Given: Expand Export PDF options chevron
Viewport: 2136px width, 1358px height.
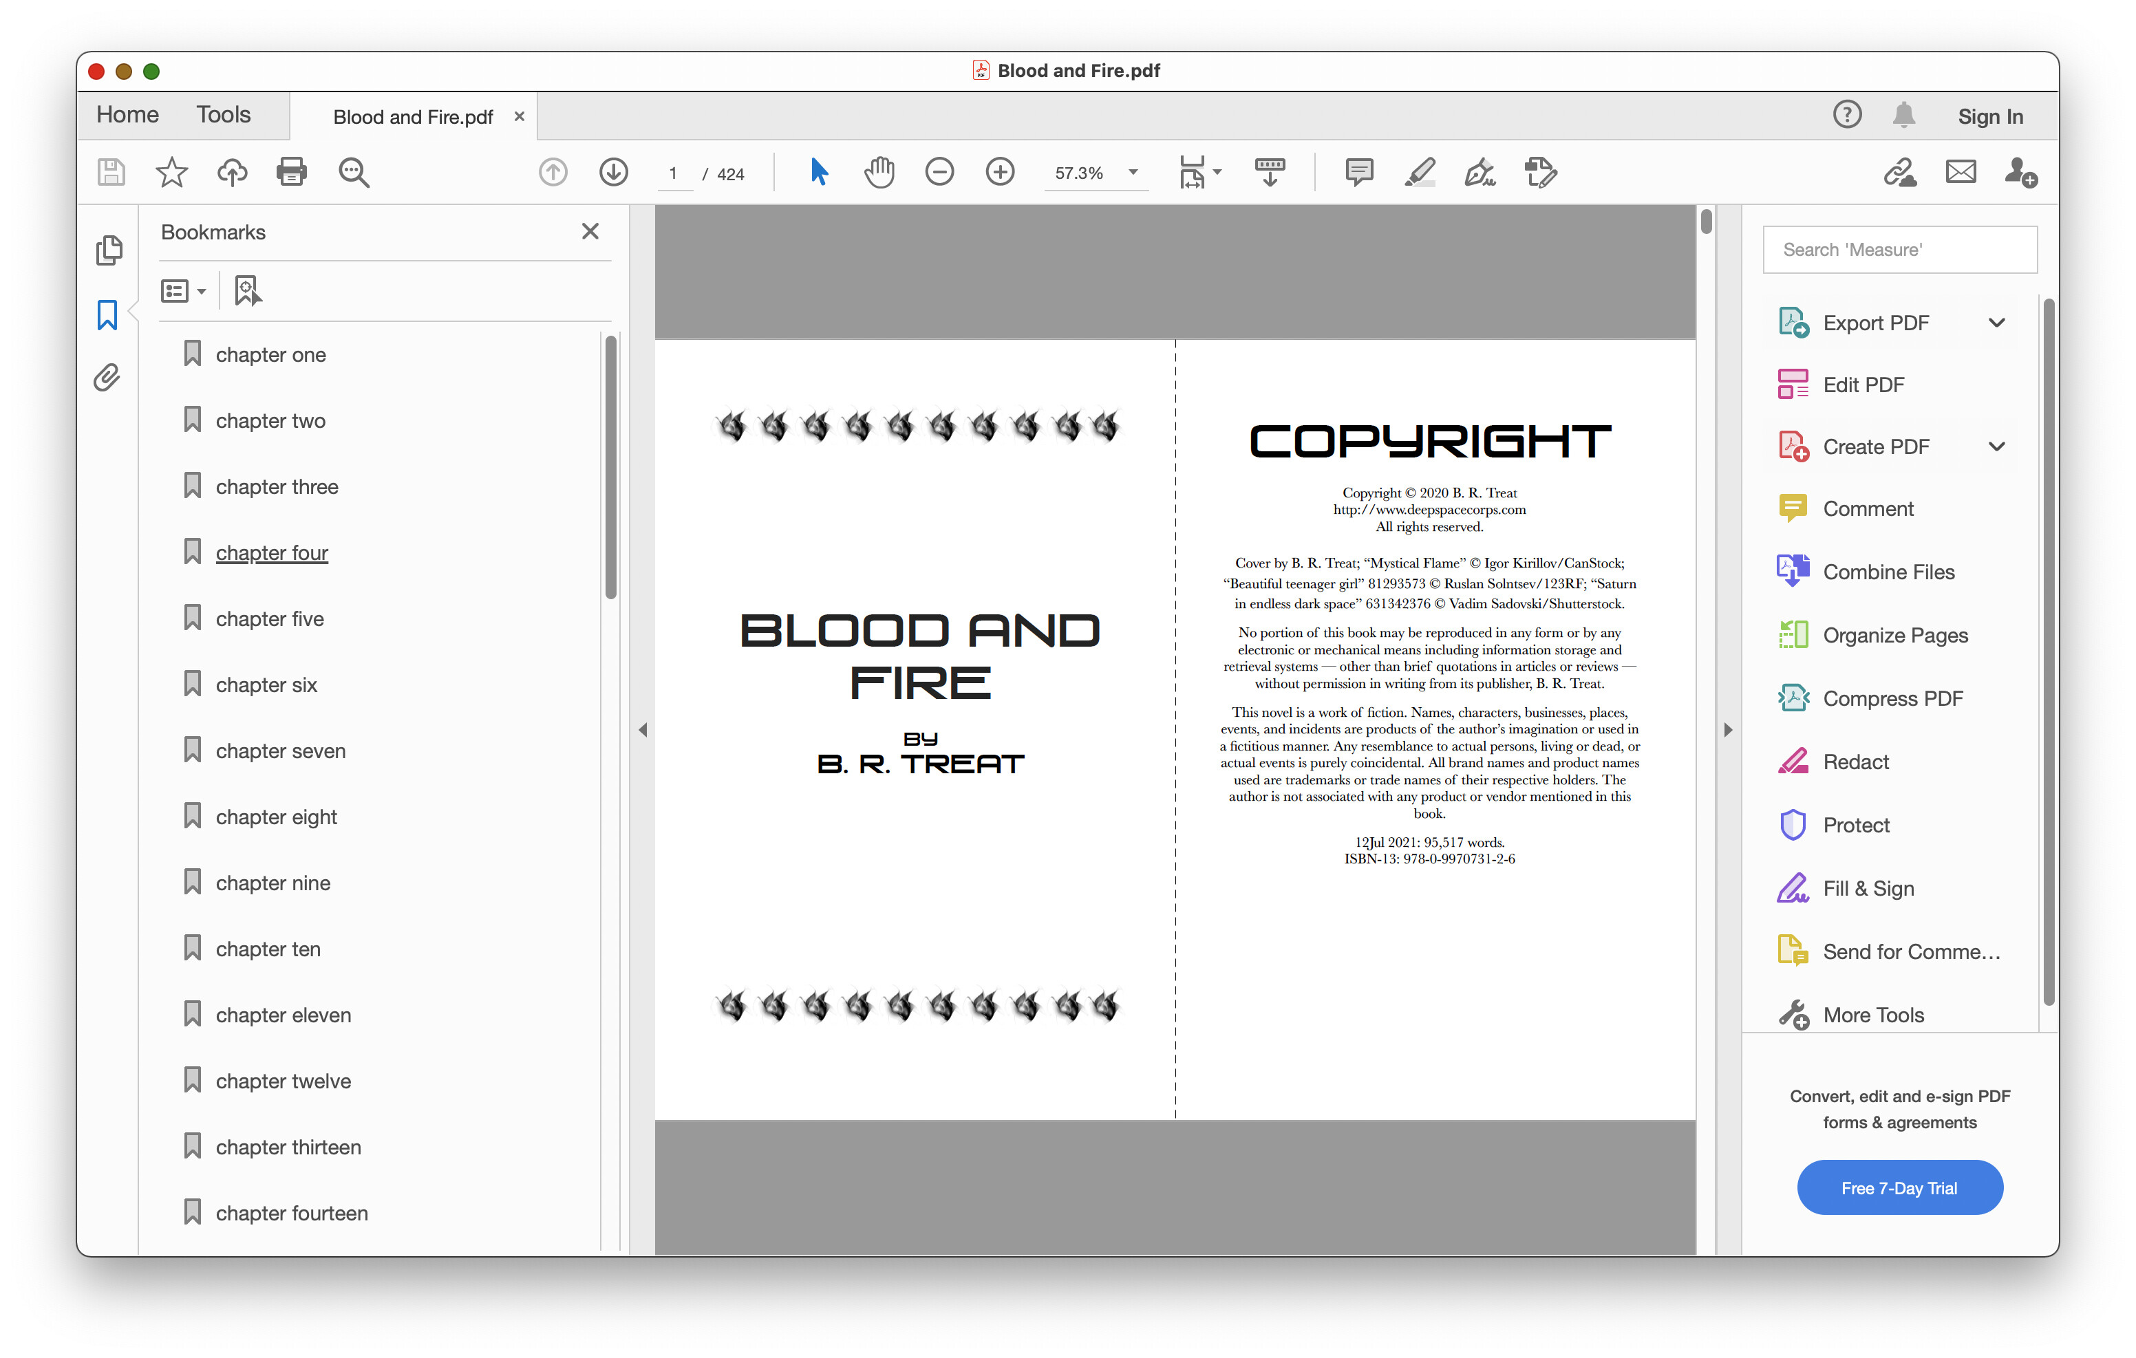Looking at the screenshot, I should point(1997,323).
